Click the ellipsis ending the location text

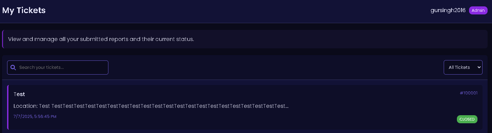287,107
